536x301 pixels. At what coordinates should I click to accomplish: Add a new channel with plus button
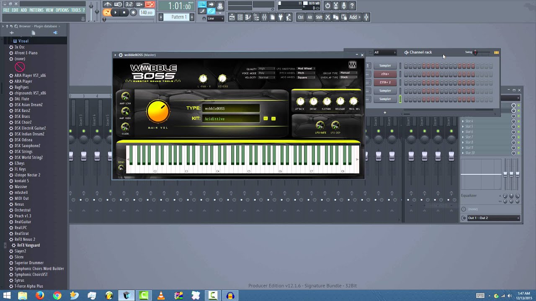[x=385, y=112]
